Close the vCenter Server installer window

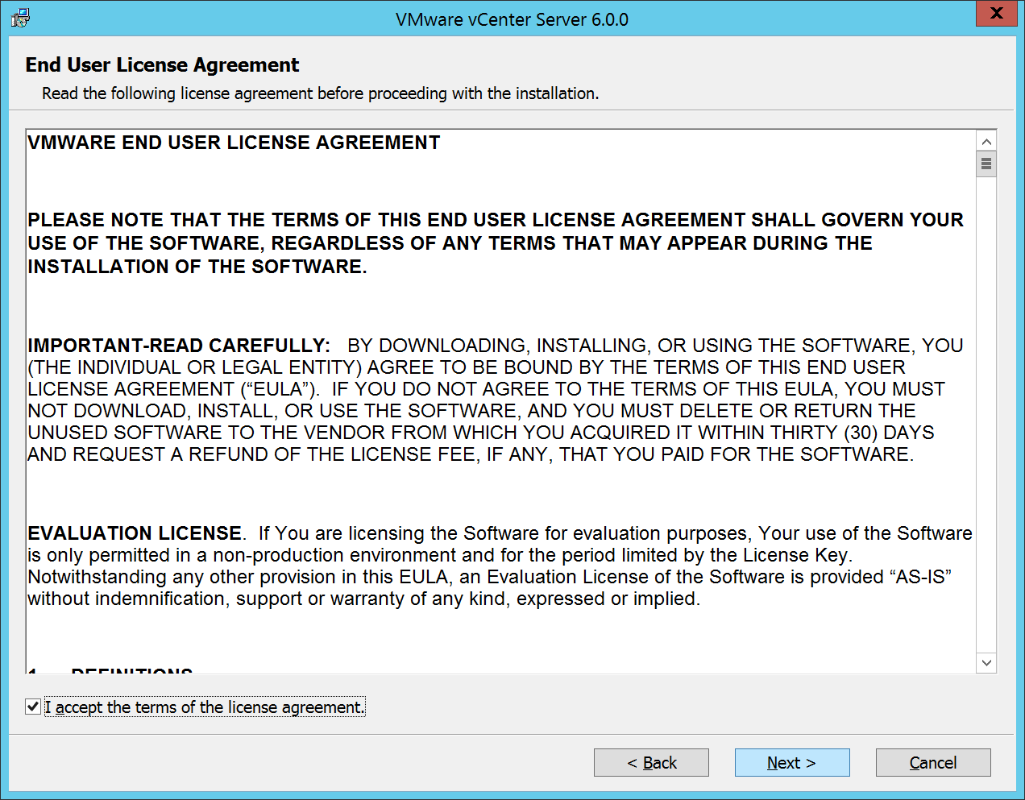click(x=997, y=14)
